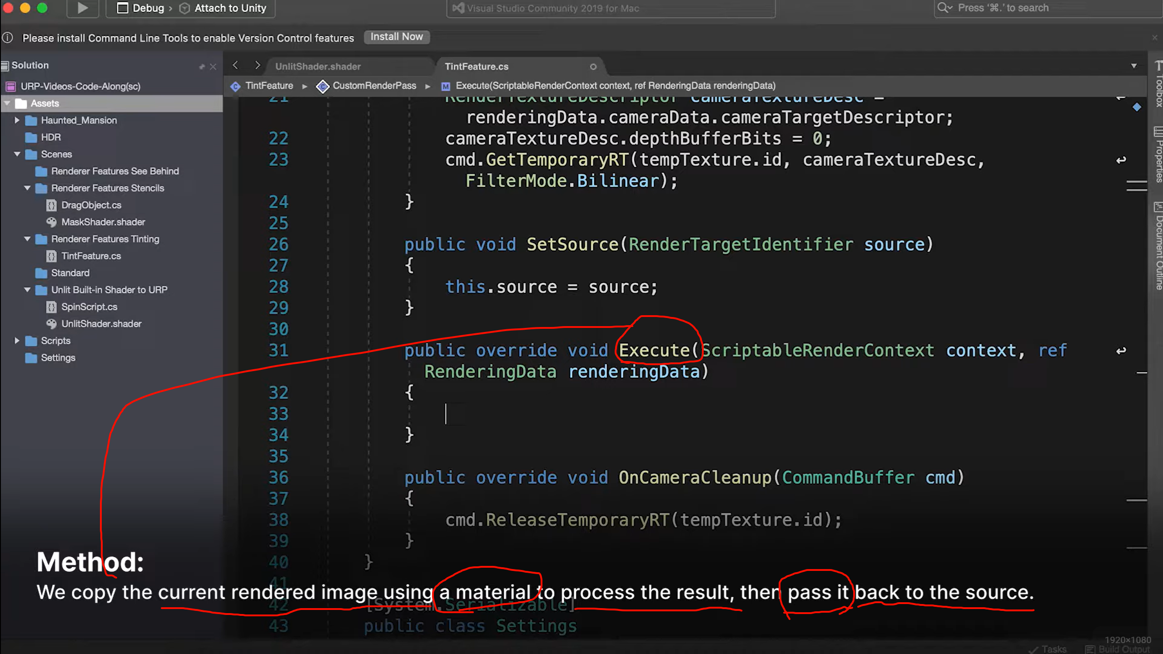Select URP-Videos-Code-Along(sc) solution node
This screenshot has width=1163, height=654.
point(80,86)
